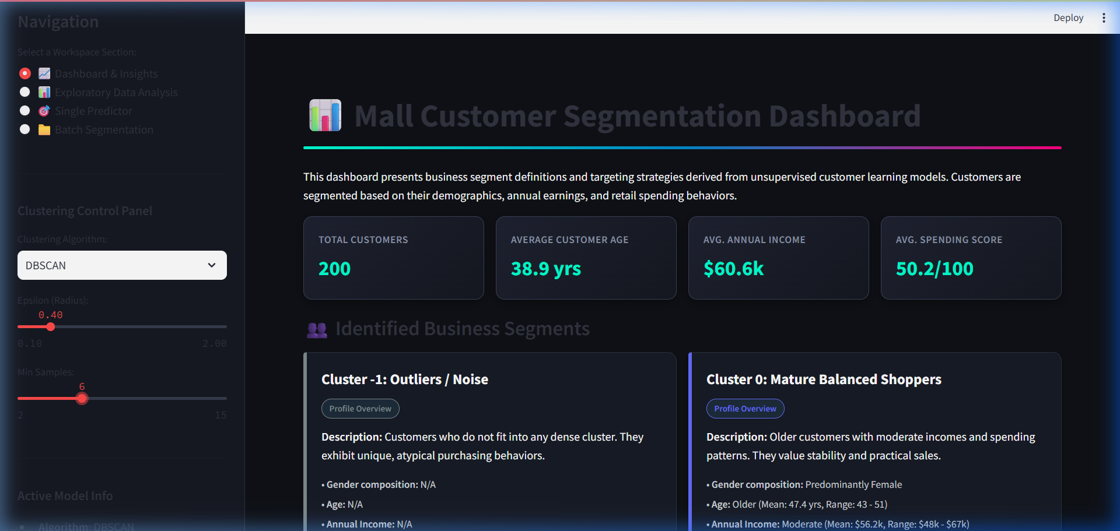Click the dropdown chevron arrow for DBSCAN
Image resolution: width=1120 pixels, height=531 pixels.
(x=212, y=265)
